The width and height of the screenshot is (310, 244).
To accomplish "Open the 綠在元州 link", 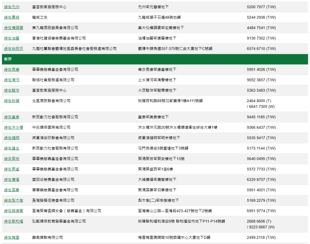I will pos(12,7).
